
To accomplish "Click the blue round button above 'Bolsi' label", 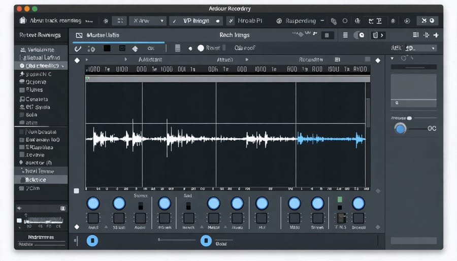I will pyautogui.click(x=206, y=241).
